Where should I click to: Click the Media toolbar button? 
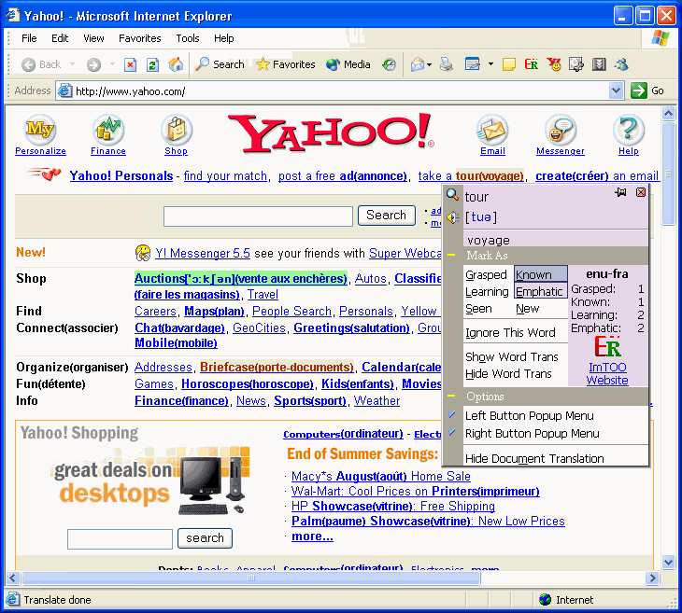tap(348, 64)
